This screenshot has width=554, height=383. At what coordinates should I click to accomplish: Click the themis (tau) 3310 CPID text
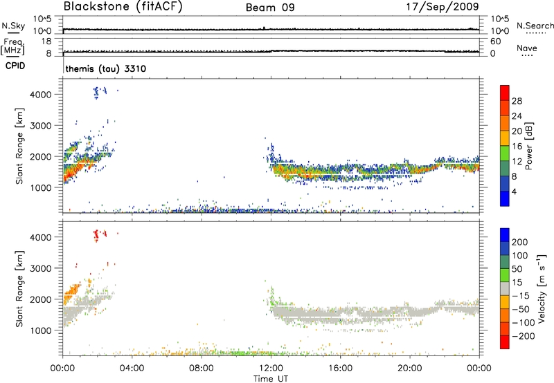point(106,68)
